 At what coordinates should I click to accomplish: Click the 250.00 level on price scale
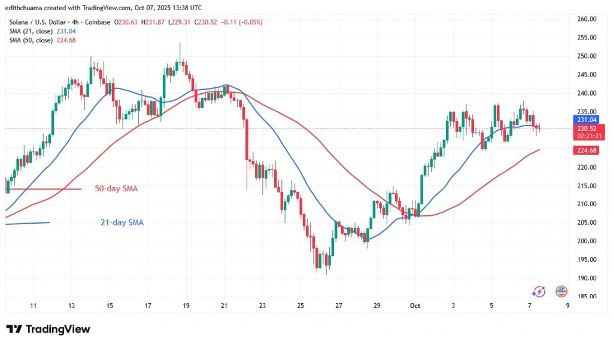pyautogui.click(x=587, y=56)
